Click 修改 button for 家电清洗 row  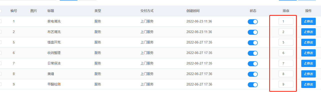click(x=308, y=21)
